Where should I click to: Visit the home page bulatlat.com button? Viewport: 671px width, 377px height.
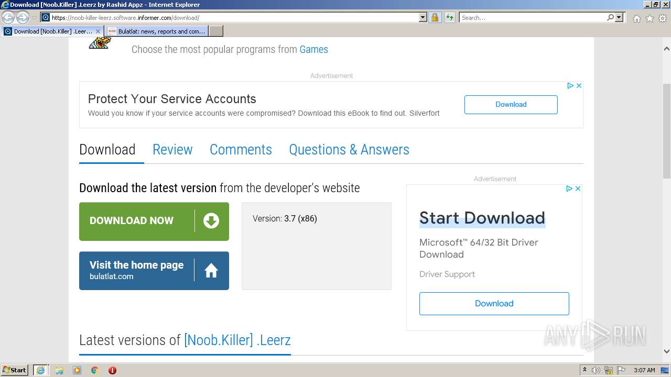(x=154, y=271)
